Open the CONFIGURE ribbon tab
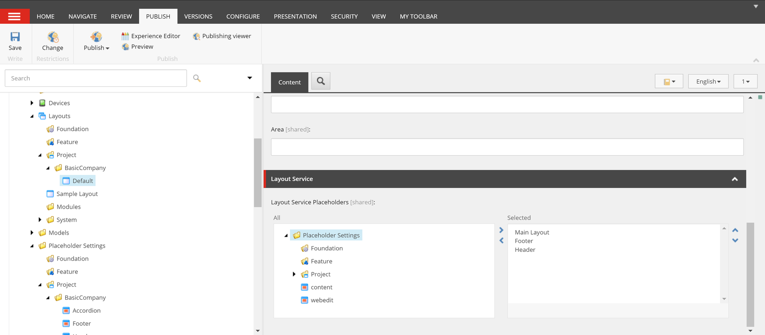Viewport: 765px width, 335px height. (243, 16)
